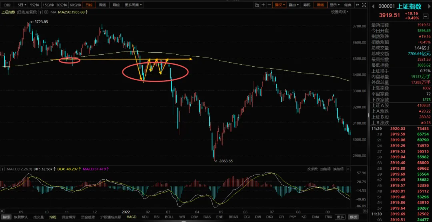The image size is (432, 222).
Task: Click the question mark help icon beside 上证指数
Action: pyautogui.click(x=41, y=12)
